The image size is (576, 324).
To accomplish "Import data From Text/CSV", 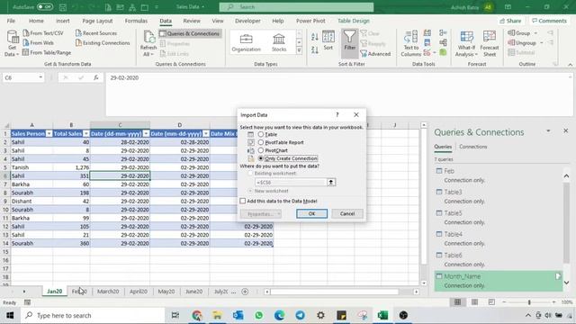I will click(43, 33).
